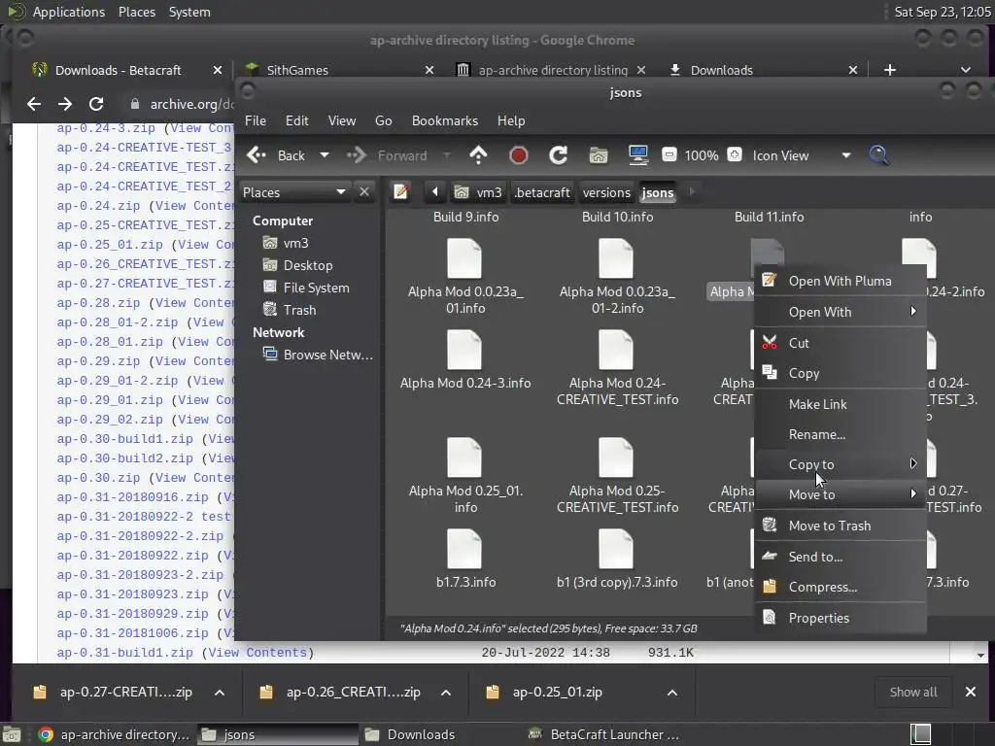Select Alpha Mod 0.25-CREATIVE_TEST.info file icon
This screenshot has height=746, width=995.
(x=616, y=458)
